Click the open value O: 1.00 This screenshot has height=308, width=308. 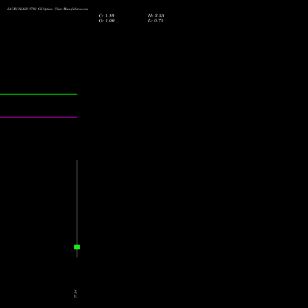(x=107, y=21)
